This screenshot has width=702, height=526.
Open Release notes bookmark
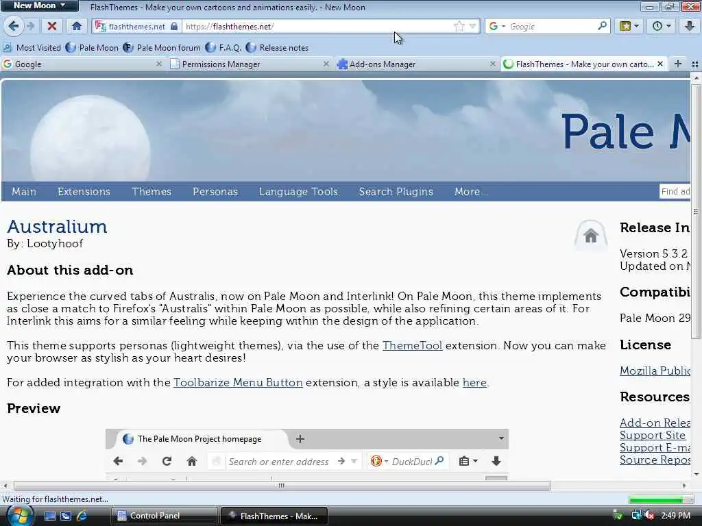point(278,47)
